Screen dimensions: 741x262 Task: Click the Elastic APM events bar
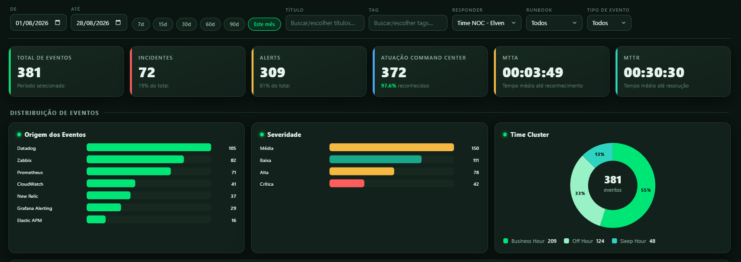(x=96, y=220)
